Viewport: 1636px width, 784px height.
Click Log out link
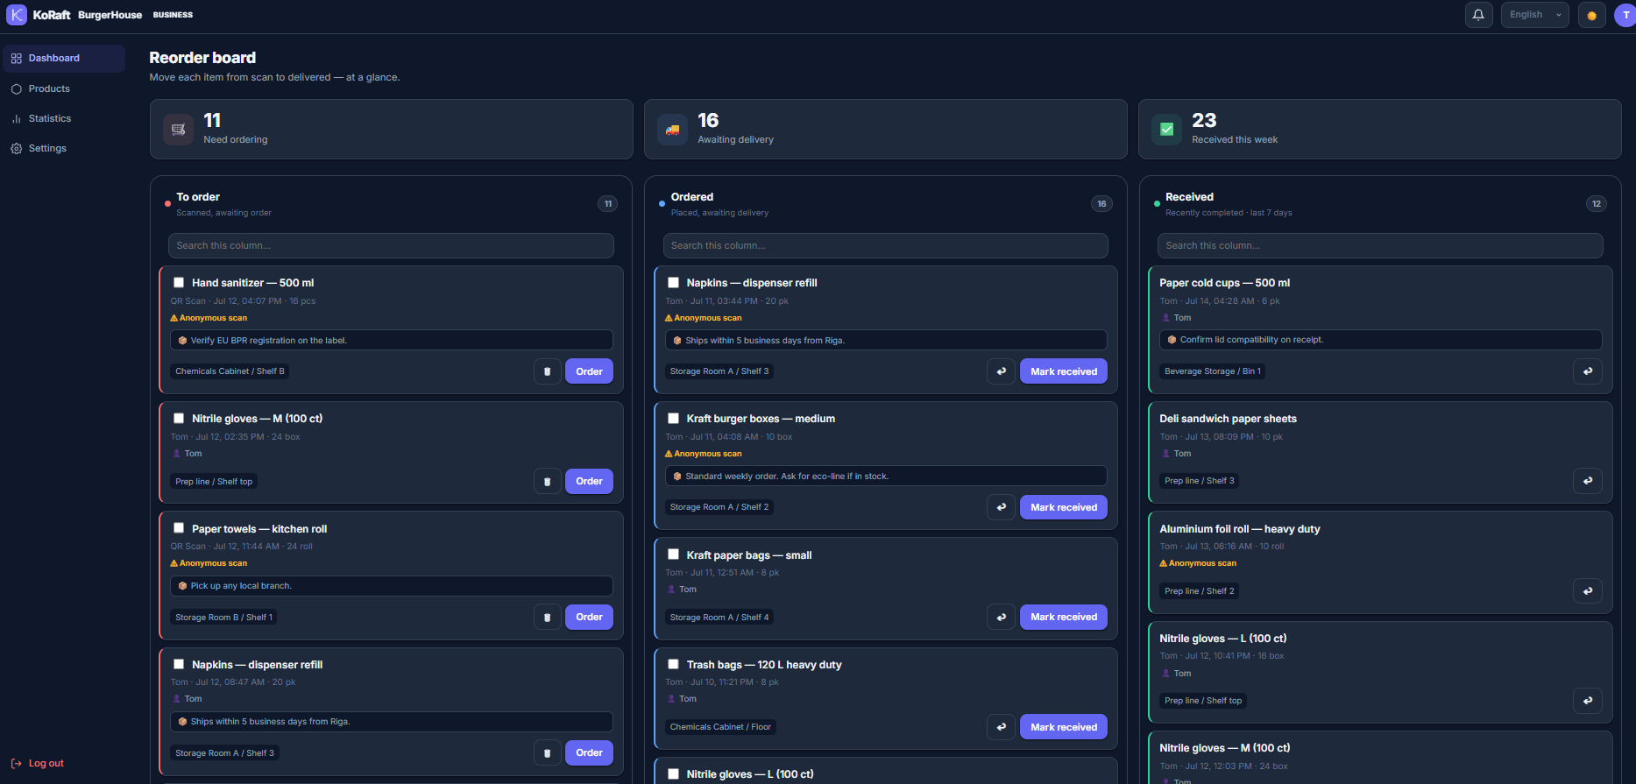38,764
